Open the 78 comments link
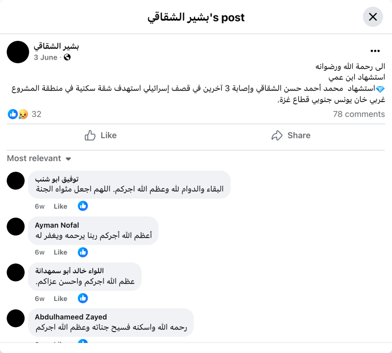 [359, 114]
